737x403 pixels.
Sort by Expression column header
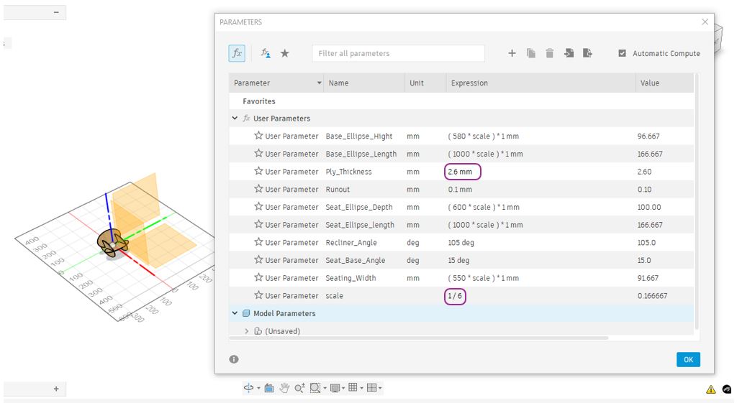(x=541, y=83)
